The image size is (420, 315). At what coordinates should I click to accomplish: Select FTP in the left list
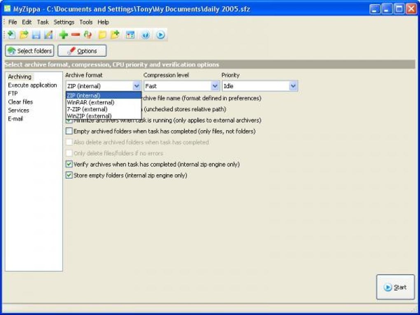coord(13,93)
